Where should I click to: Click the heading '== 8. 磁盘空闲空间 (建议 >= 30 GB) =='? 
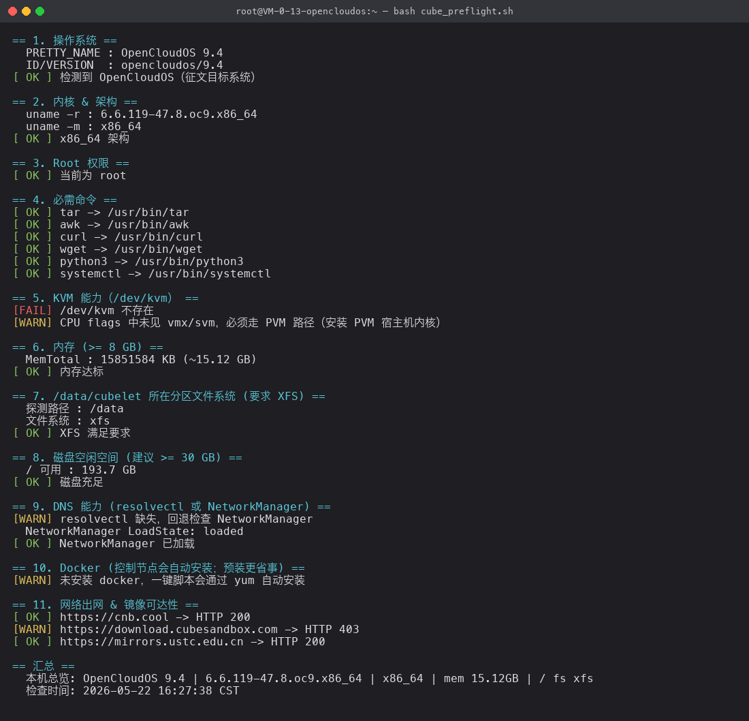click(x=127, y=457)
